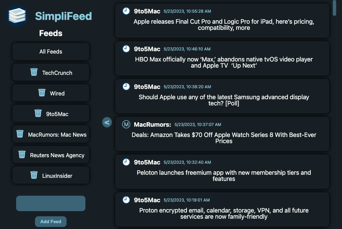Open the Amazon Apple Watch Series 8 deal
Image resolution: width=342 pixels, height=229 pixels.
[x=224, y=138]
